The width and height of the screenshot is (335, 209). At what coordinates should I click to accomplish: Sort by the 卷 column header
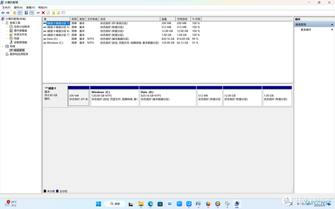point(56,19)
